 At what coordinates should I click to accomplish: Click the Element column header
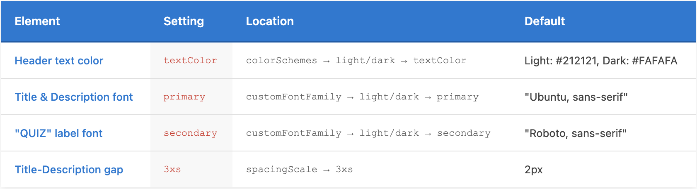click(x=37, y=21)
